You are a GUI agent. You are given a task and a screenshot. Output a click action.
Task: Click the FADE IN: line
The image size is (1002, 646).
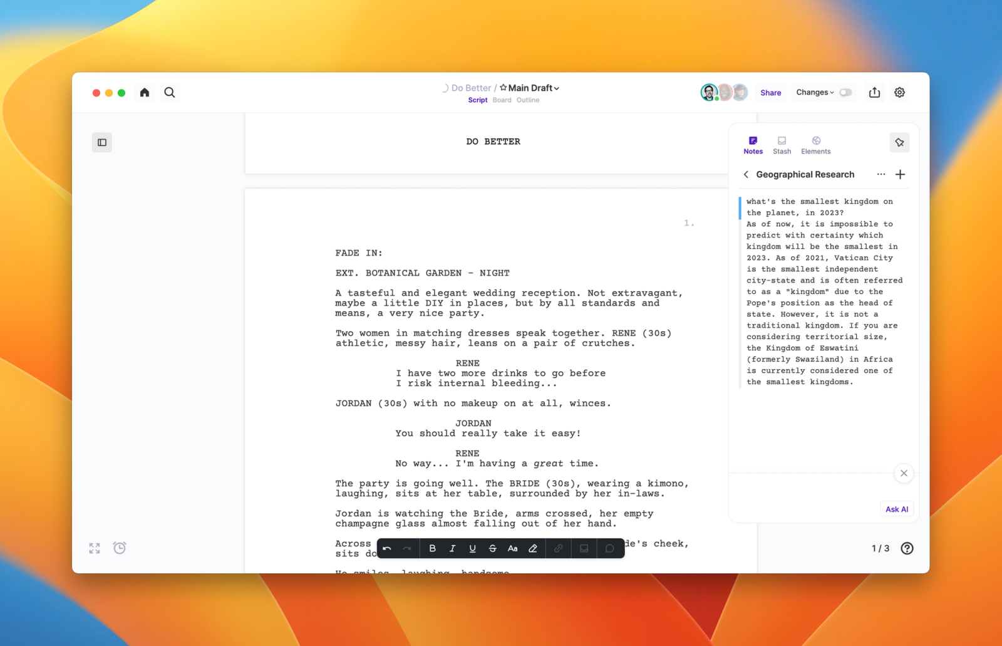tap(359, 253)
